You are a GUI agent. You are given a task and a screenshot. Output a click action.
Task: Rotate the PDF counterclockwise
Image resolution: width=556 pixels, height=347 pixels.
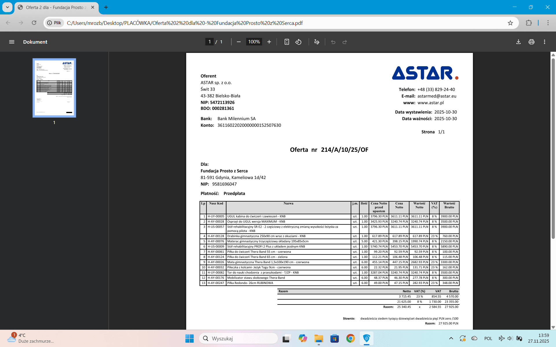tap(298, 42)
